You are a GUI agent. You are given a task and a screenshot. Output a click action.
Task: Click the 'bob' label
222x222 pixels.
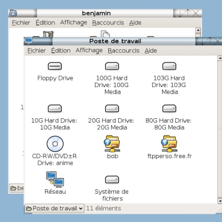(x=113, y=156)
